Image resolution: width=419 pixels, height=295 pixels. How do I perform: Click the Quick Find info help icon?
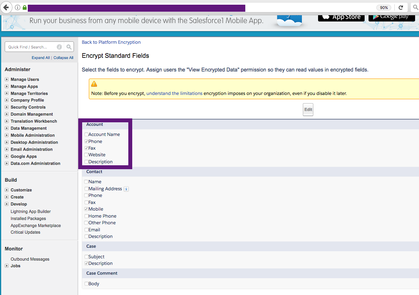coord(59,47)
